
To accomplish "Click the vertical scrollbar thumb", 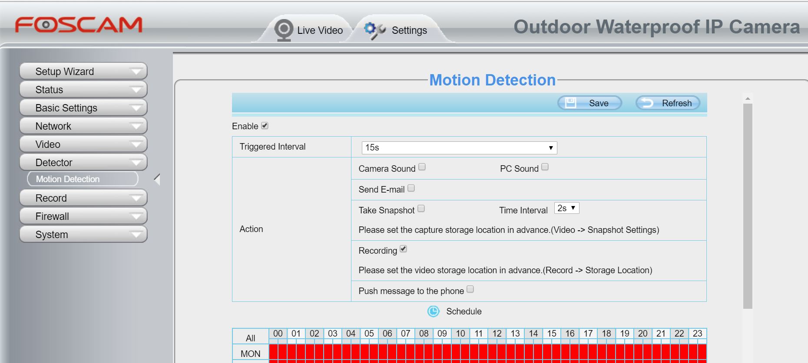I will 748,206.
